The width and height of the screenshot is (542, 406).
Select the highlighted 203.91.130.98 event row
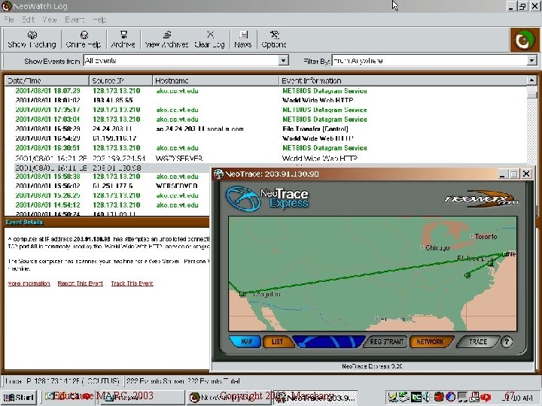108,168
